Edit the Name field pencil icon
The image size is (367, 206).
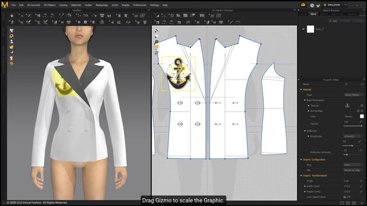coord(362,84)
